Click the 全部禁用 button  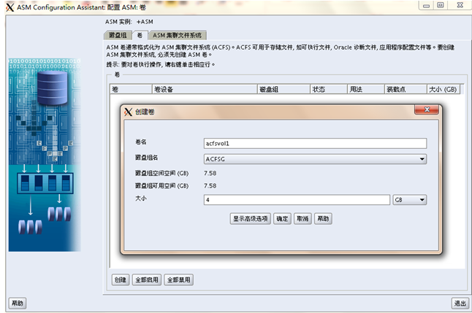(179, 279)
